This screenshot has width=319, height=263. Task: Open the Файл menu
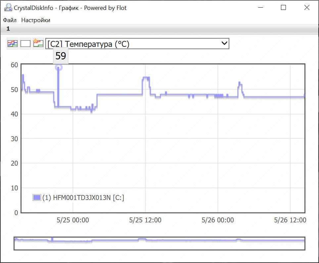point(10,20)
